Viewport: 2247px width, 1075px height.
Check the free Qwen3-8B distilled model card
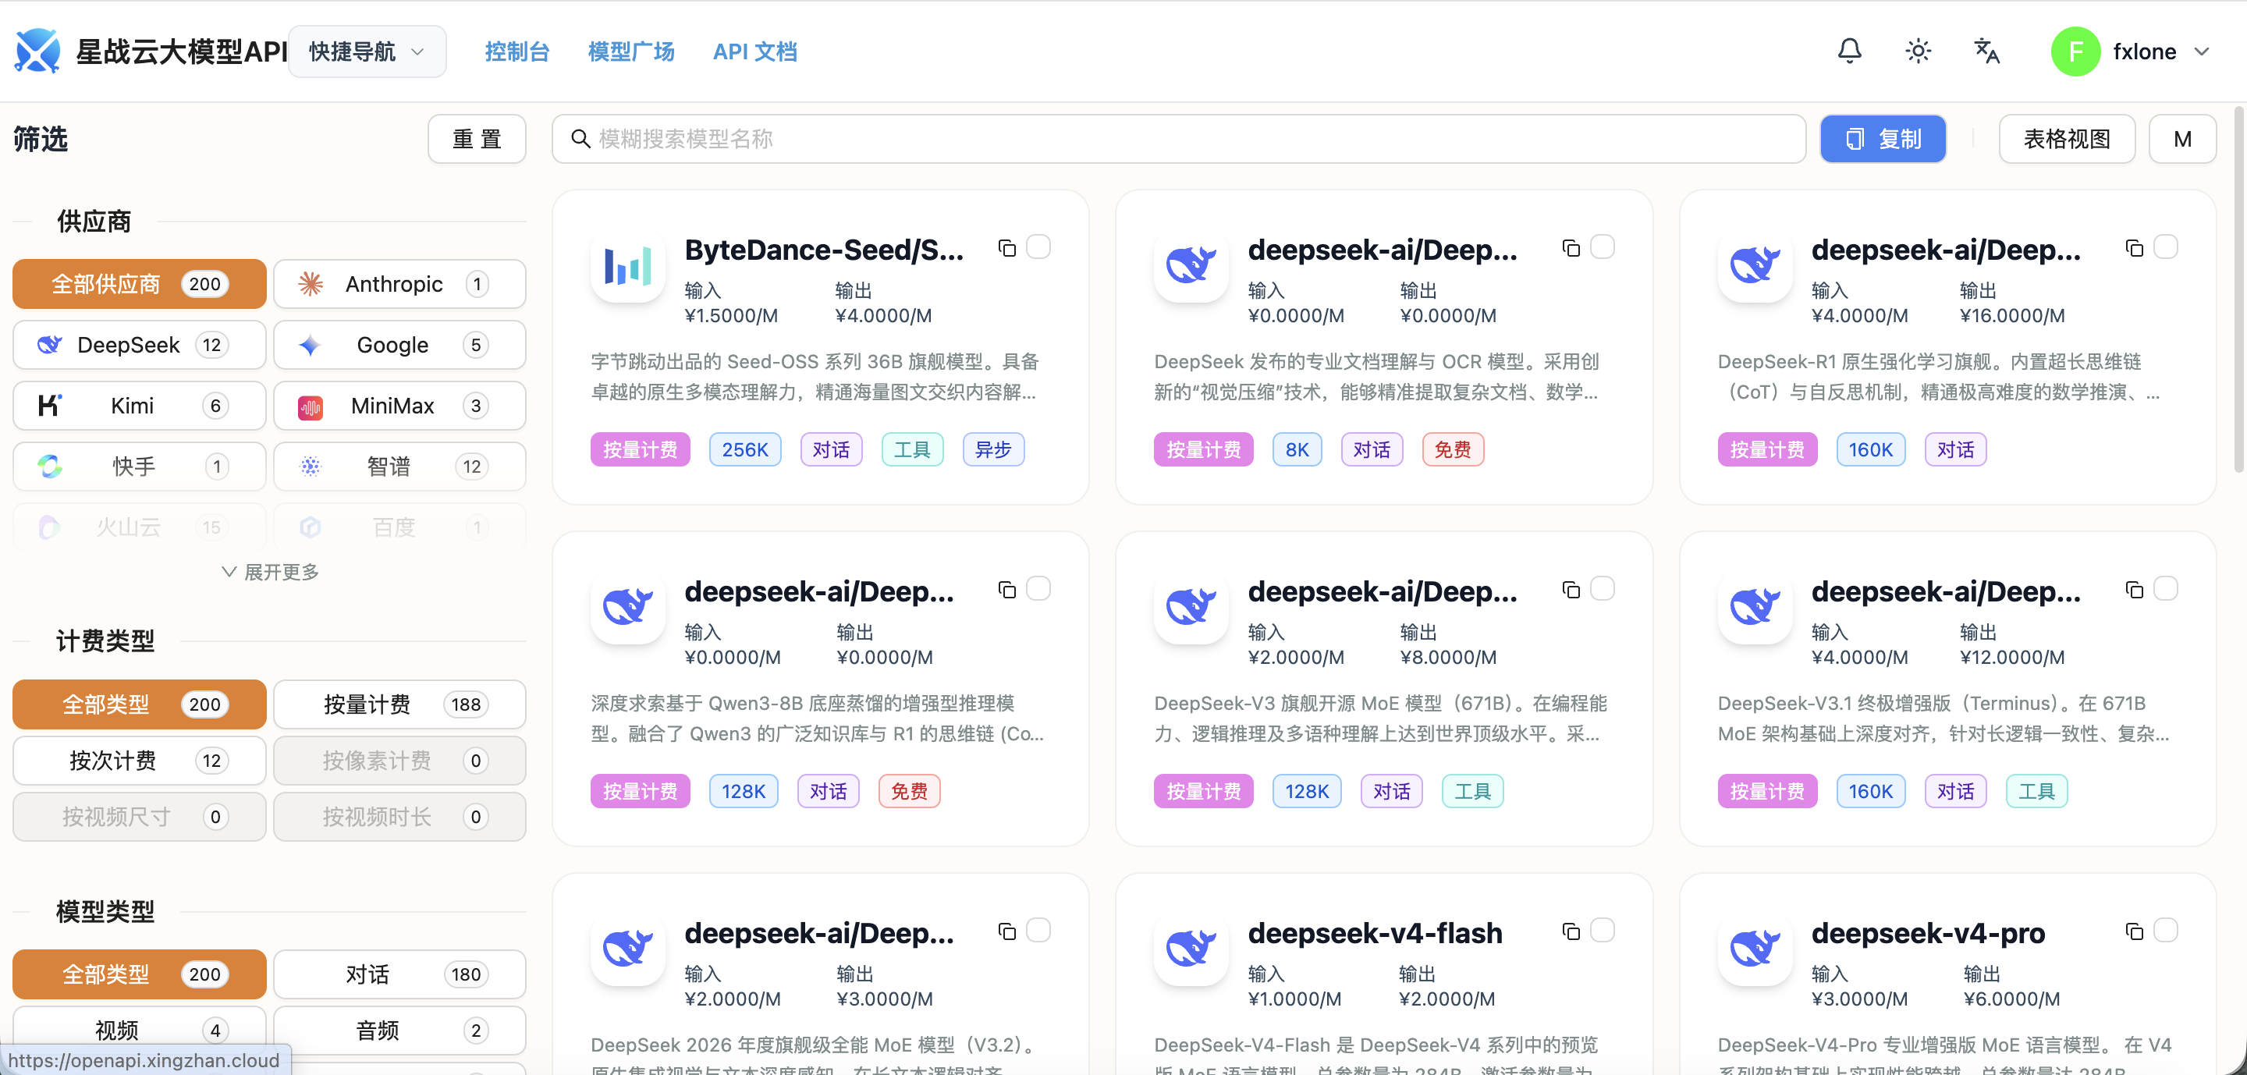click(x=1038, y=588)
